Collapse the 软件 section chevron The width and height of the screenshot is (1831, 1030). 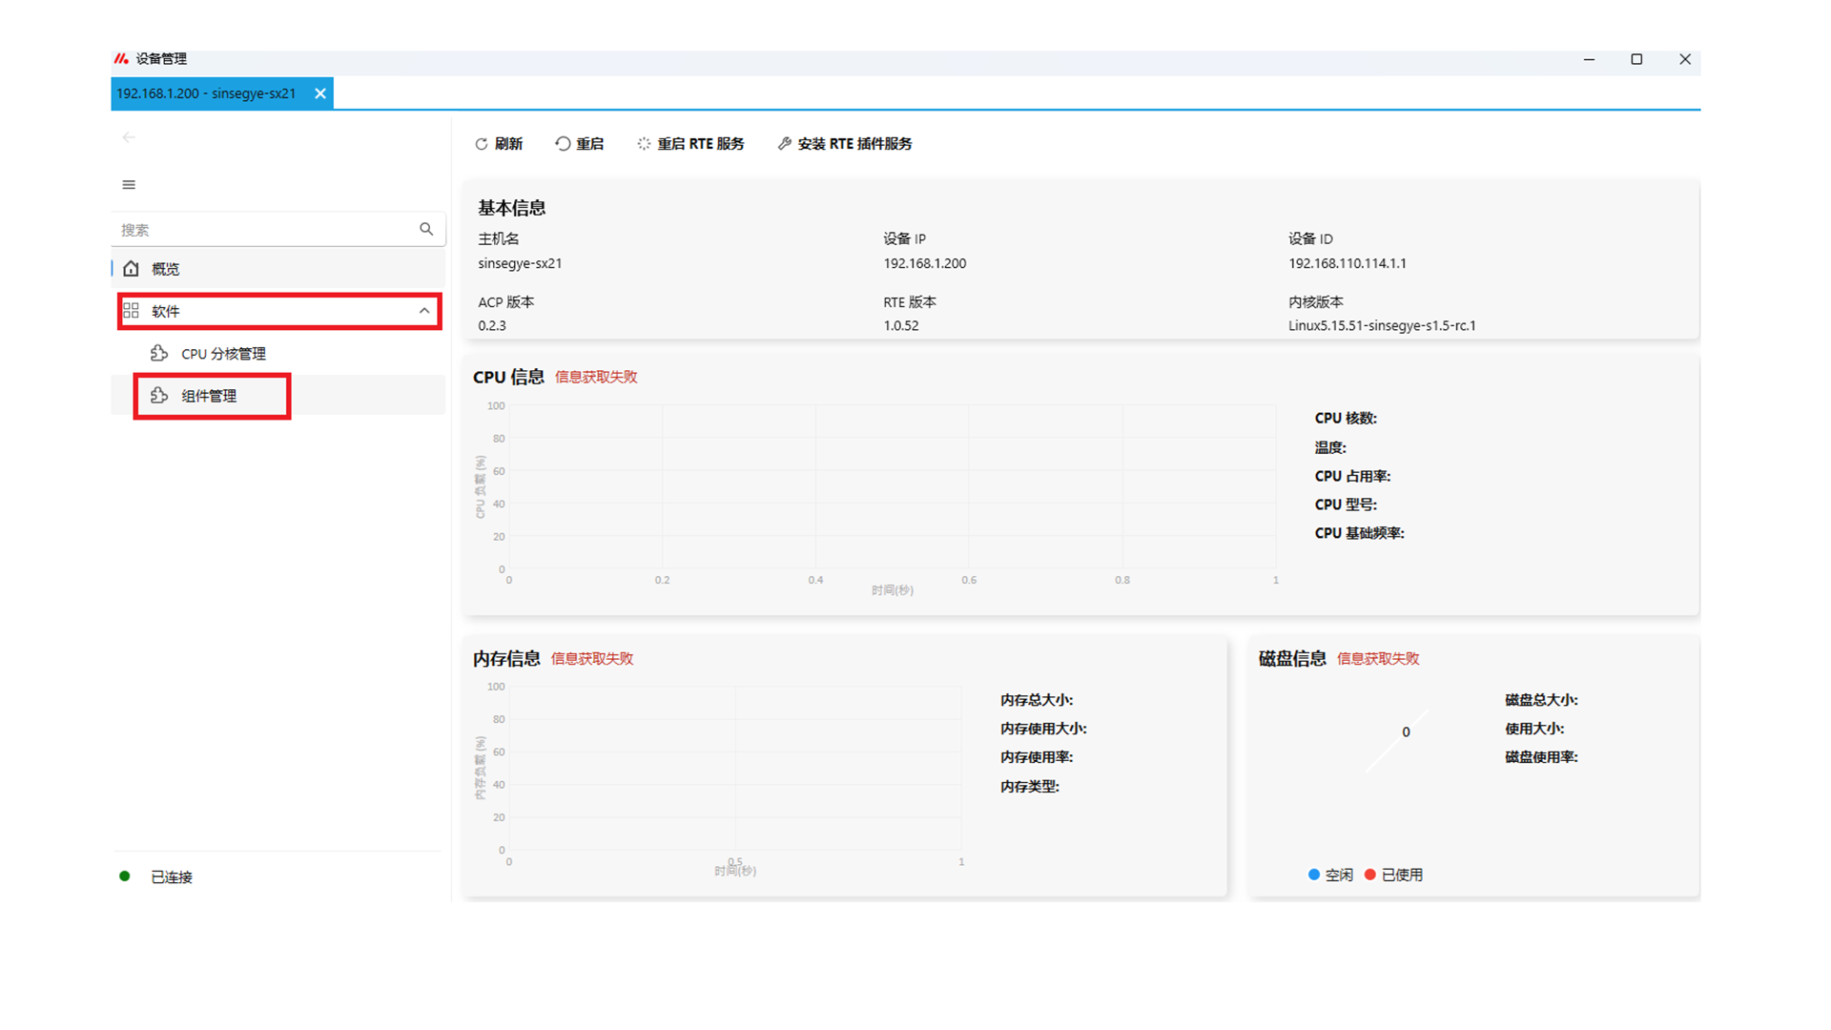(x=424, y=311)
